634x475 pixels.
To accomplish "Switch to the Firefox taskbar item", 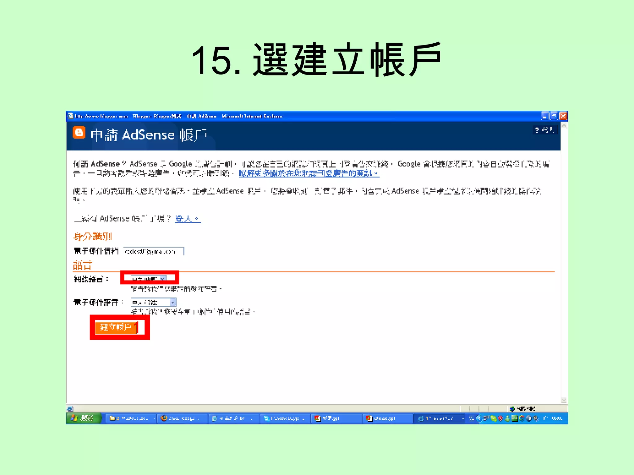I will pyautogui.click(x=183, y=418).
